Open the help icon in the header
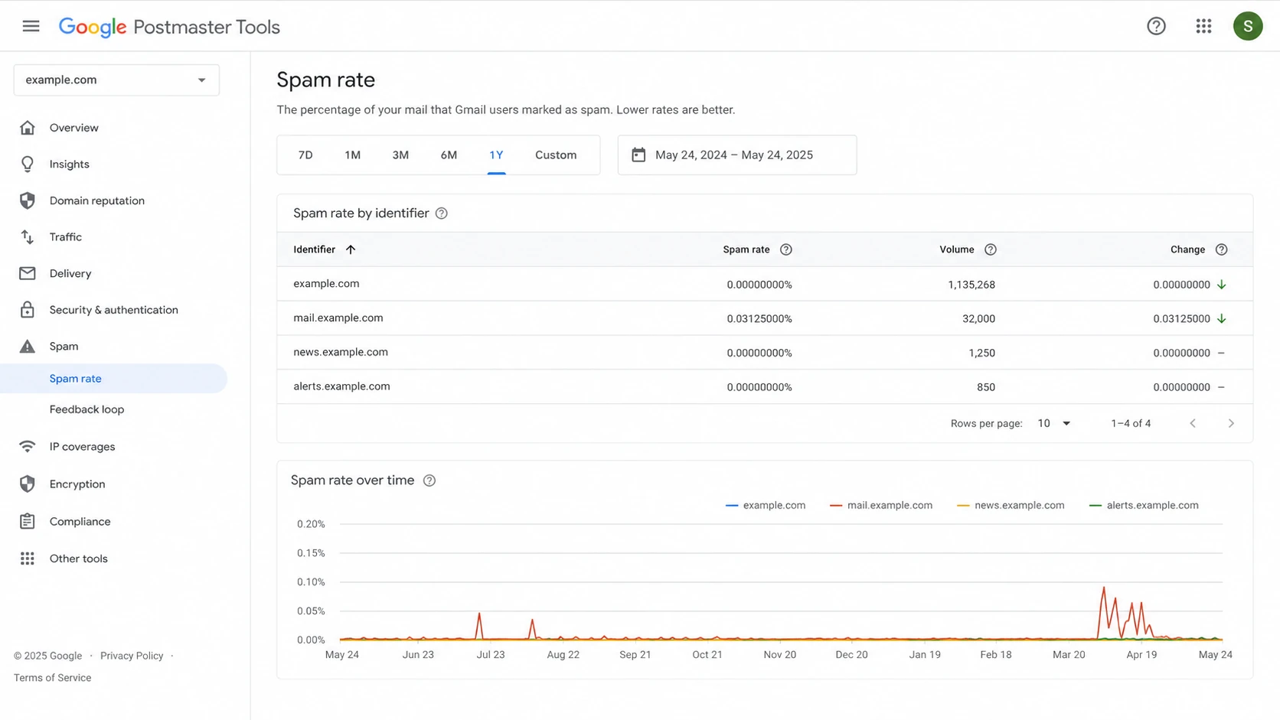The image size is (1280, 720). [1156, 26]
